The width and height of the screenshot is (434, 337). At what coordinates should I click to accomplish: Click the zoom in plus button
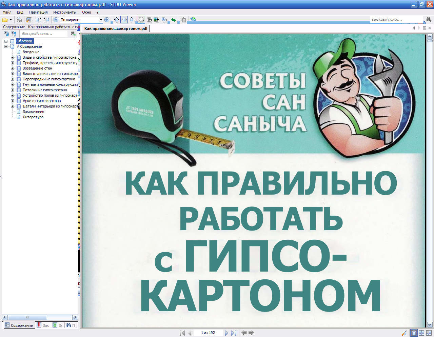107,20
